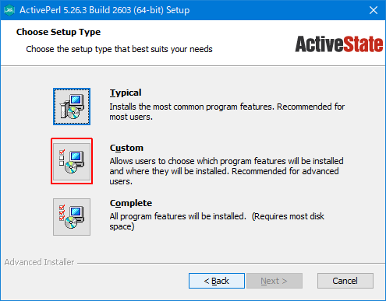Click the ActiveState logo
The height and width of the screenshot is (301, 386).
(339, 44)
